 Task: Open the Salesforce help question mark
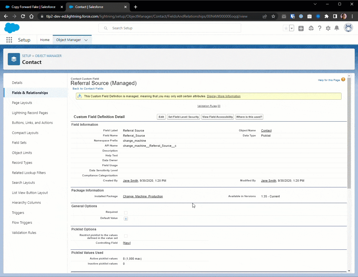pos(320,28)
